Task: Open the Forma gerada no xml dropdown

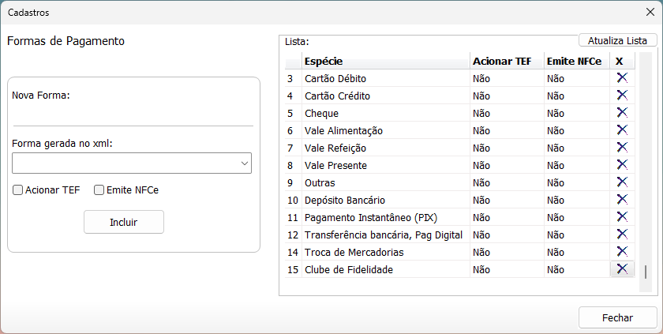Action: pyautogui.click(x=132, y=163)
